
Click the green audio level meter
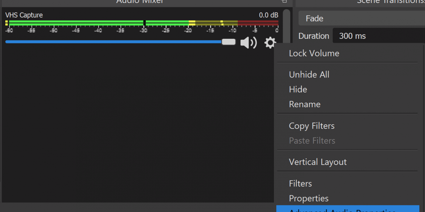pos(76,23)
